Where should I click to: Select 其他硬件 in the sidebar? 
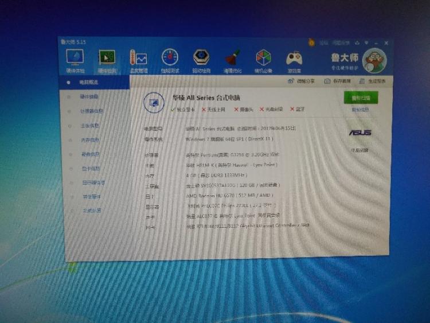click(x=92, y=197)
